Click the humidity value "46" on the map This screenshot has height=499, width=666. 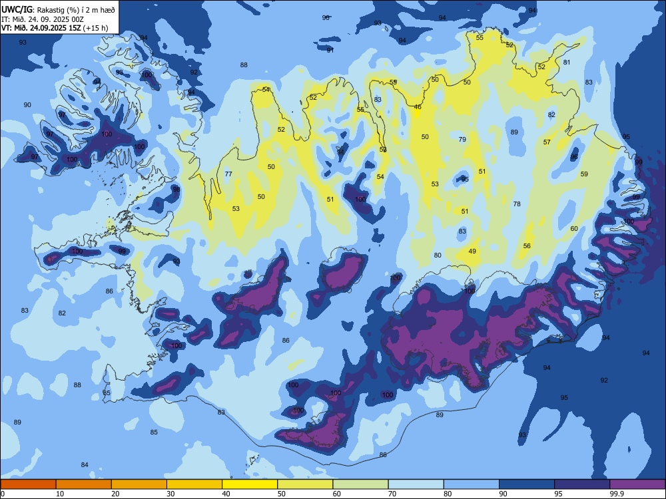pos(418,107)
